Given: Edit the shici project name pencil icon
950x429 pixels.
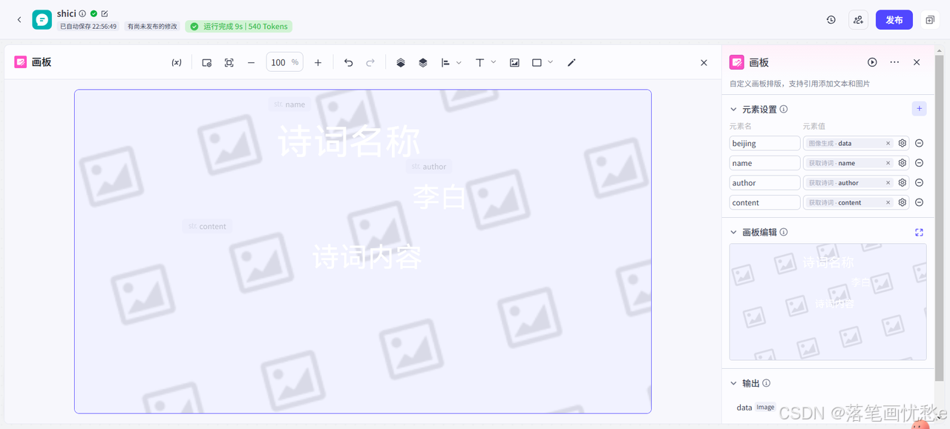Looking at the screenshot, I should point(105,13).
